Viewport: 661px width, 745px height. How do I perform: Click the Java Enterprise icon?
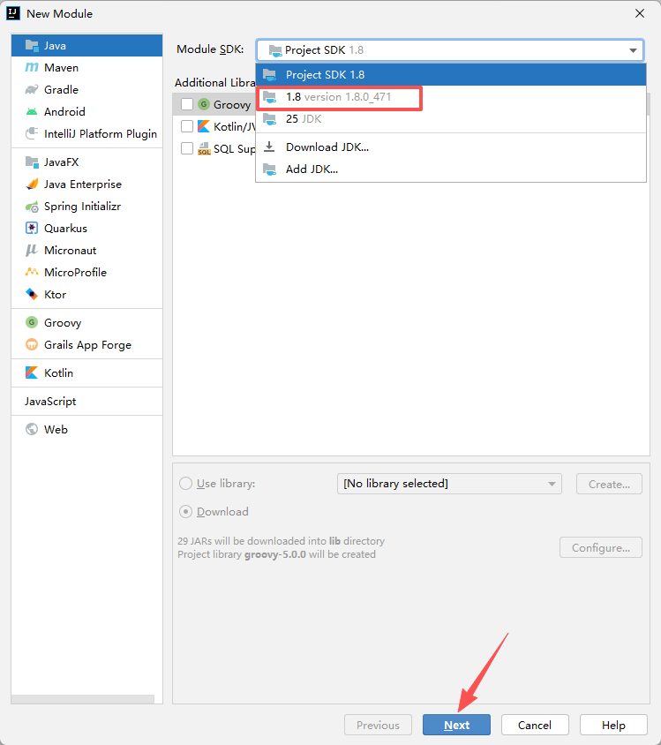coord(32,184)
